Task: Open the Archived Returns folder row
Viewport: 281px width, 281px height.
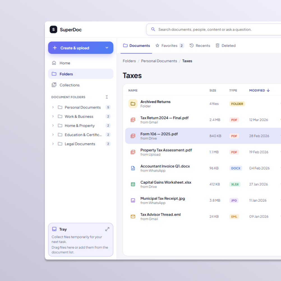Action: (x=203, y=103)
